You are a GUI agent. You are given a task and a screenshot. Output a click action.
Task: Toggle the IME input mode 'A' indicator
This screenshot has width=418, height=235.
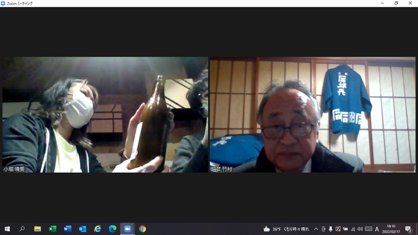[x=377, y=229]
